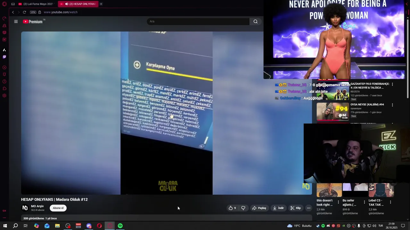This screenshot has width=410, height=230.
Task: Click the Windows Start button
Action: pyautogui.click(x=5, y=226)
